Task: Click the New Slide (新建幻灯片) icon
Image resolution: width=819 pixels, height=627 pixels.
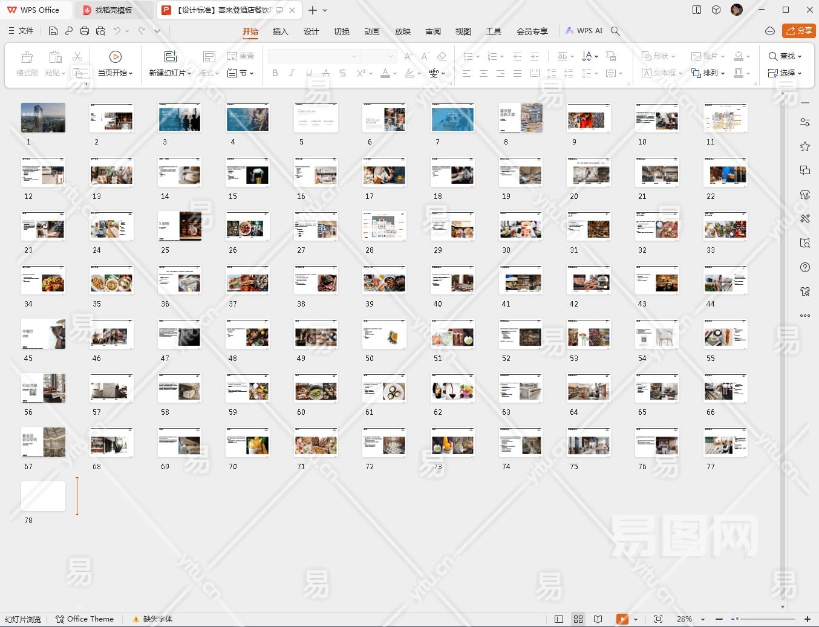Action: (171, 57)
